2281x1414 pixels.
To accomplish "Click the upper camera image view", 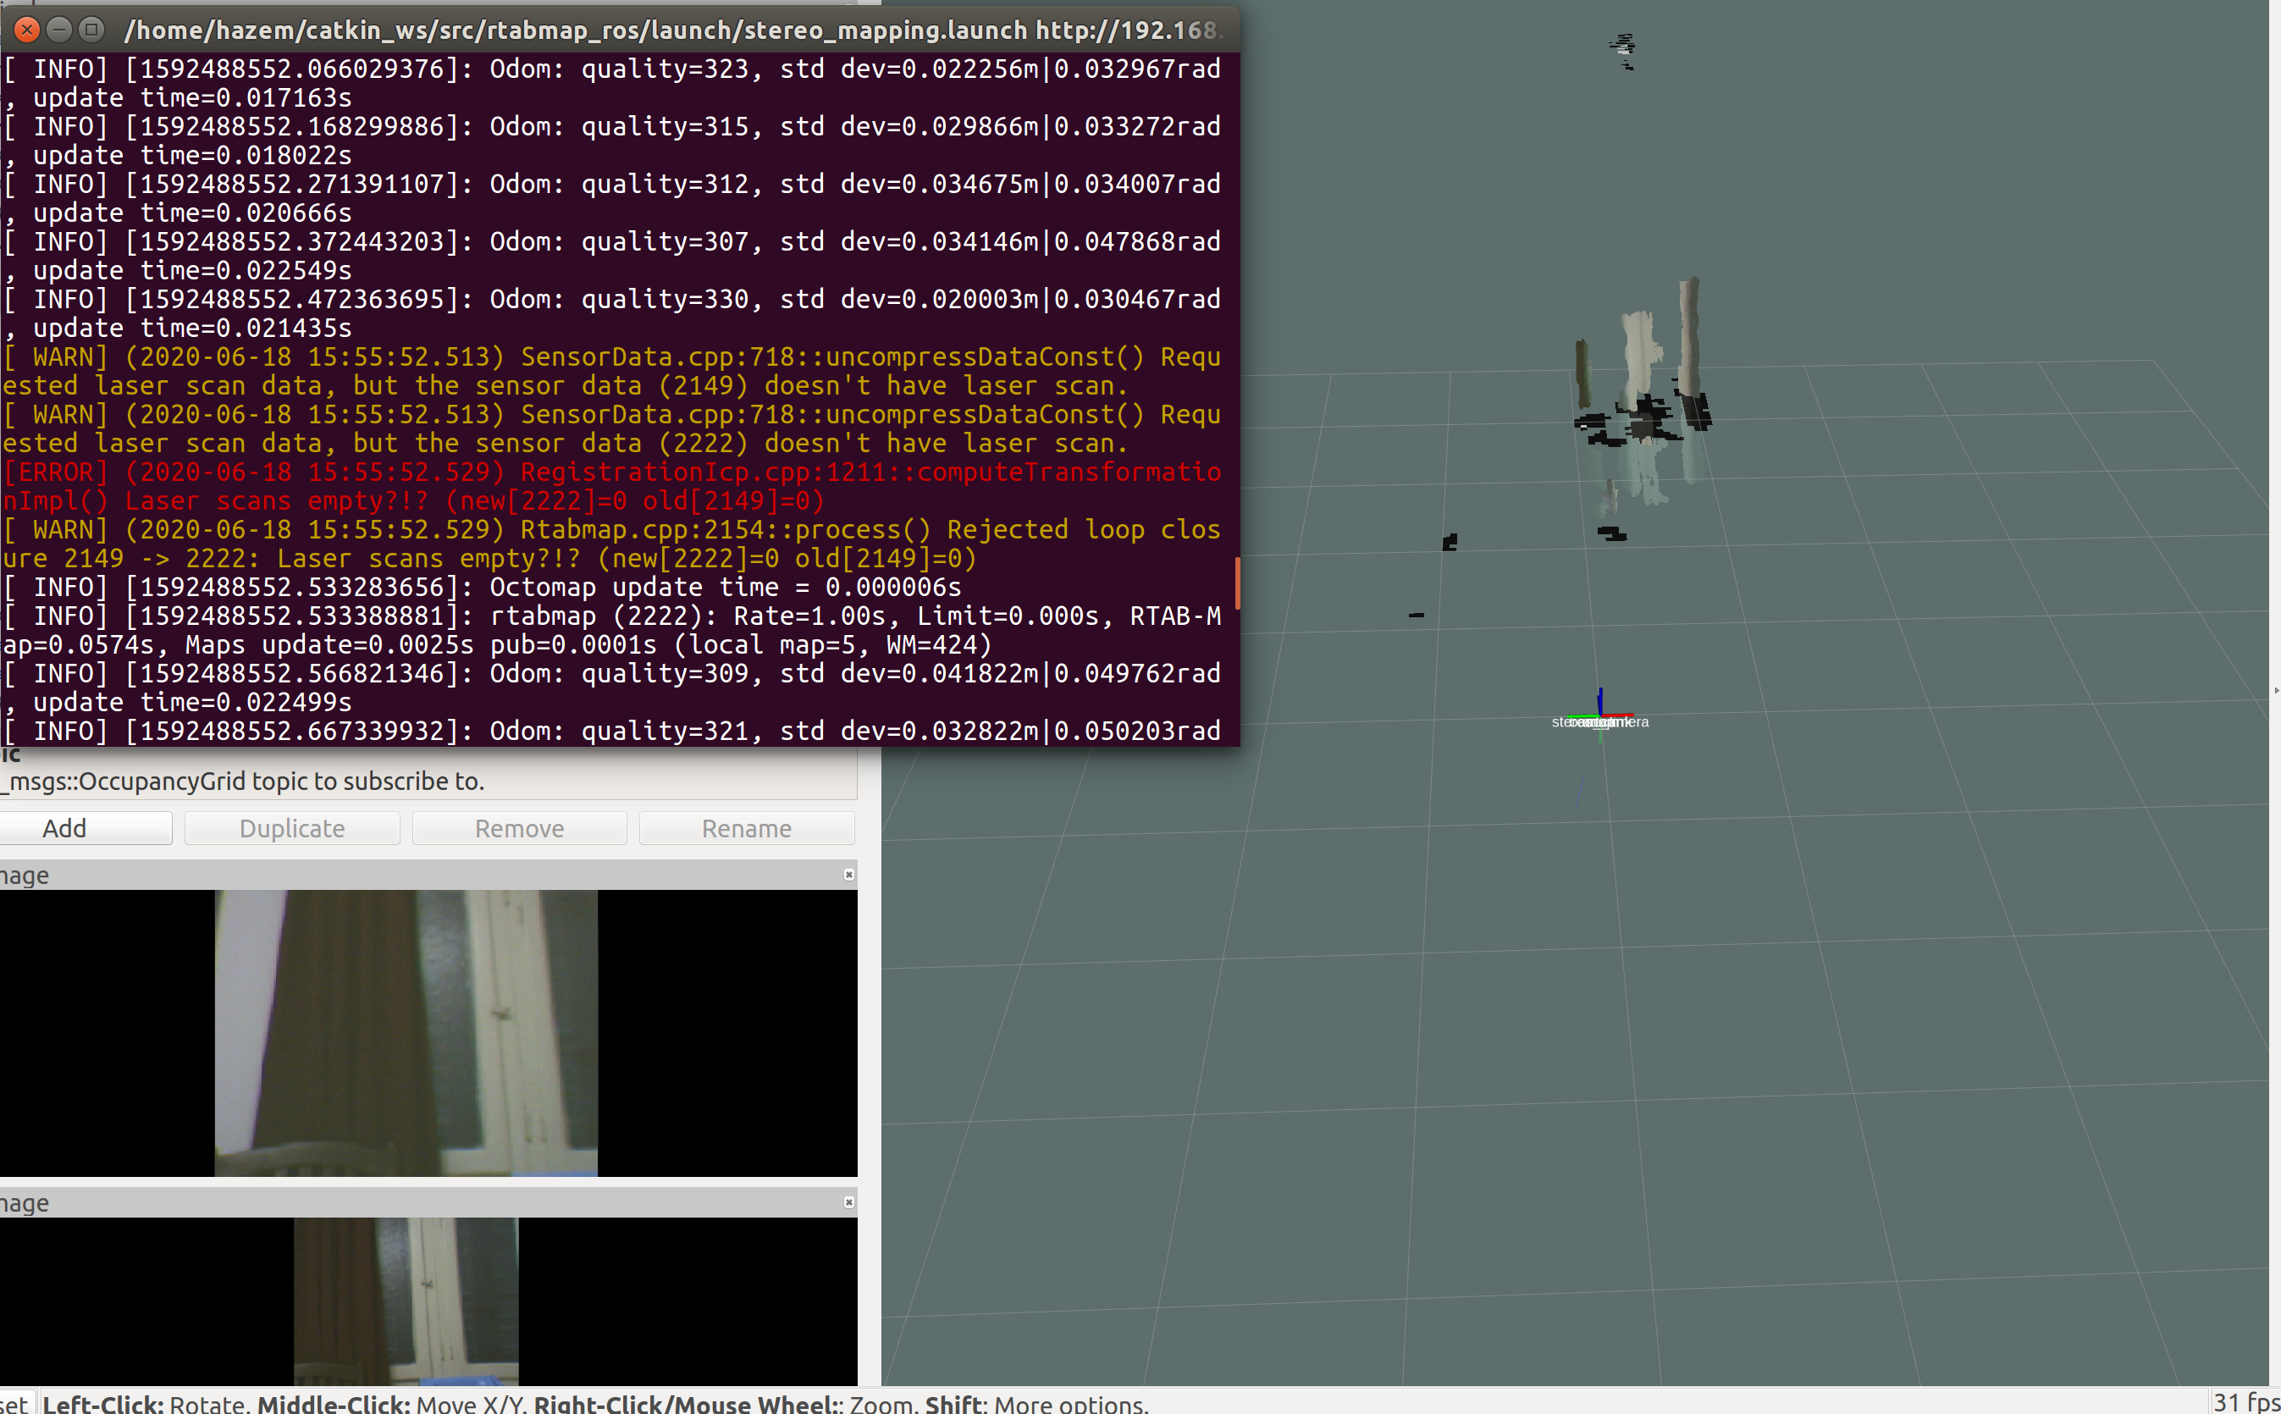I will 406,1032.
